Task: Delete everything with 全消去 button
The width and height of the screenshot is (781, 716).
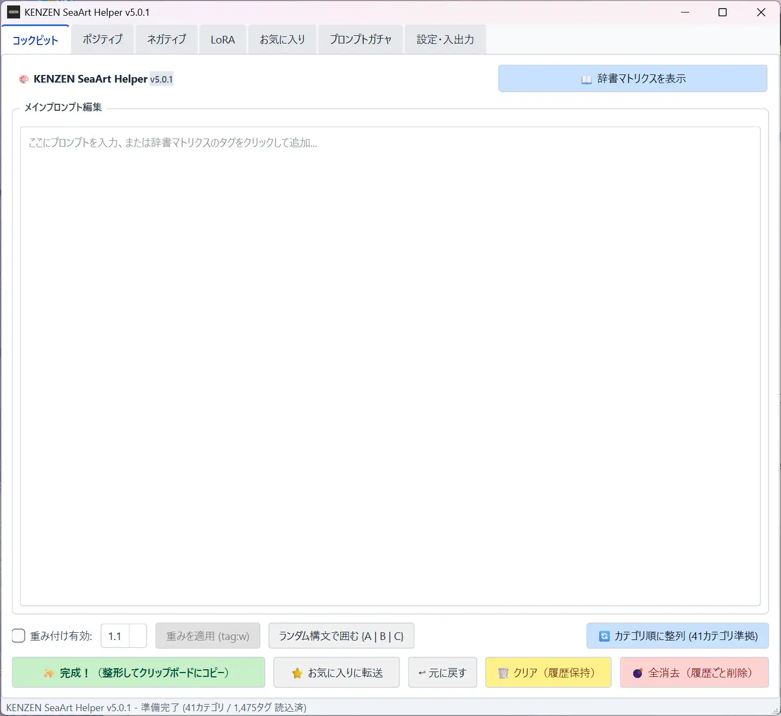Action: 695,673
